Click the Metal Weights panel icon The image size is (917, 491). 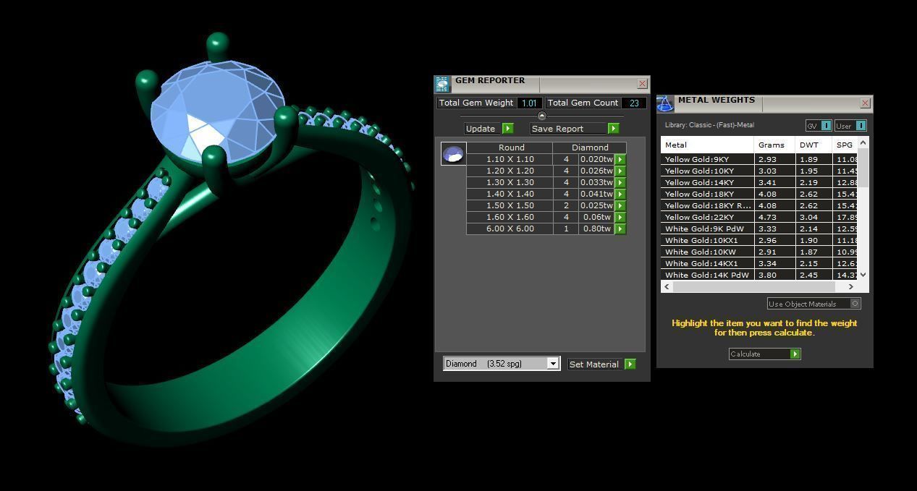665,104
